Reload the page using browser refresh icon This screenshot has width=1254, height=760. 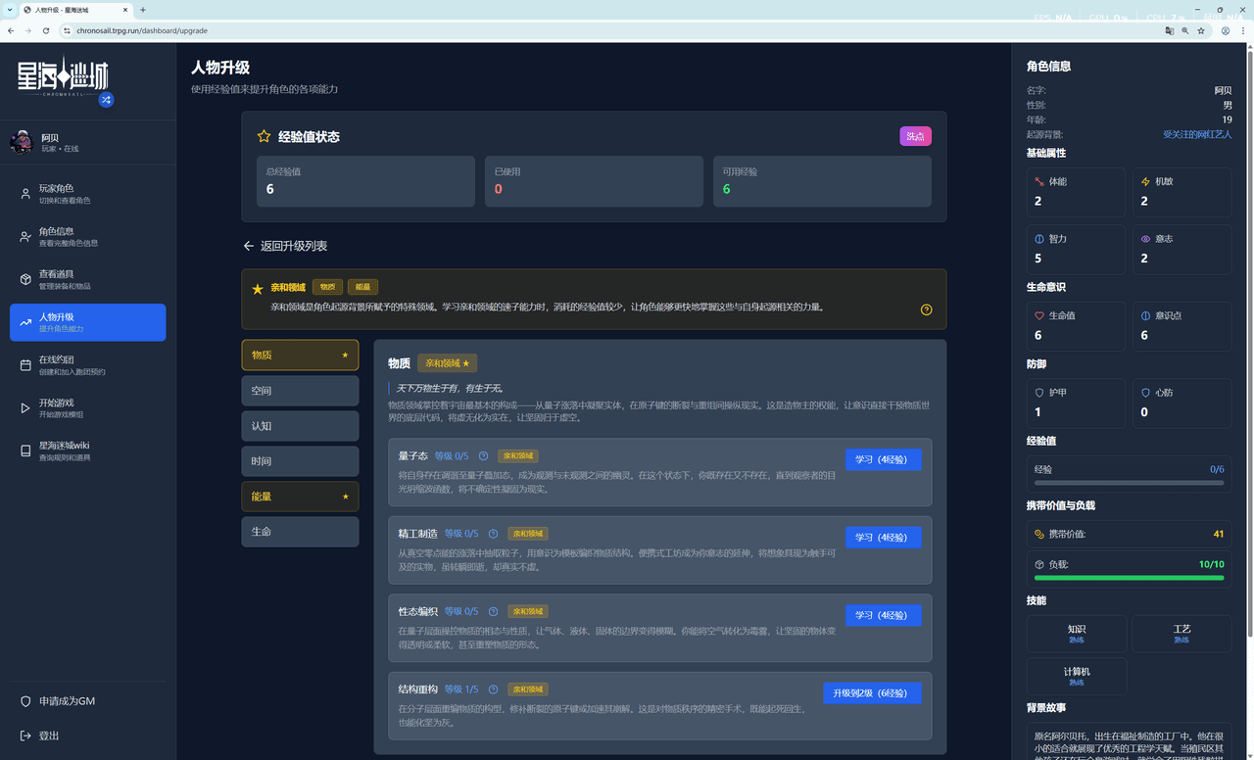pos(46,30)
